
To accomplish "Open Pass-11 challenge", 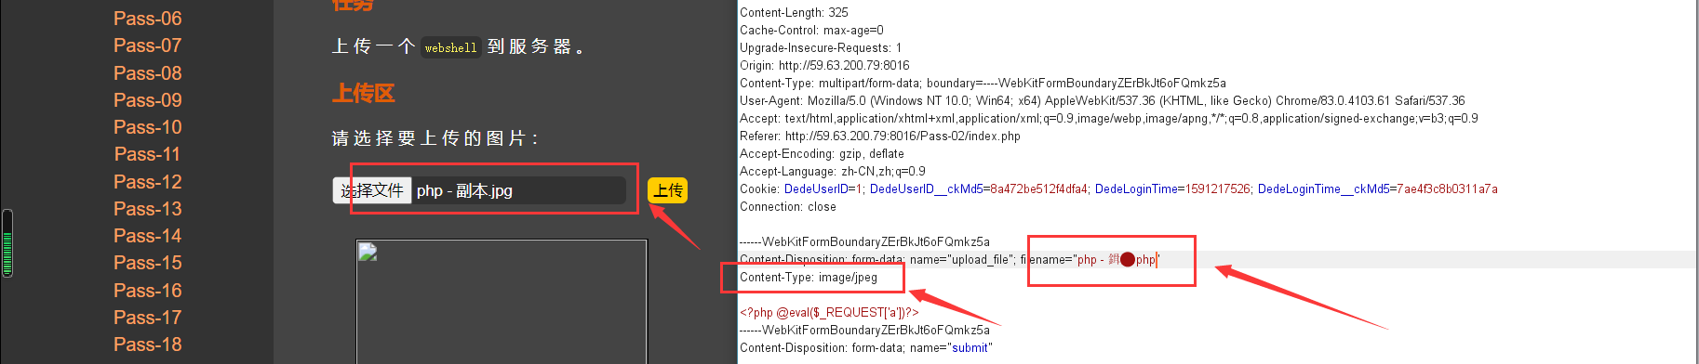I will pyautogui.click(x=147, y=154).
